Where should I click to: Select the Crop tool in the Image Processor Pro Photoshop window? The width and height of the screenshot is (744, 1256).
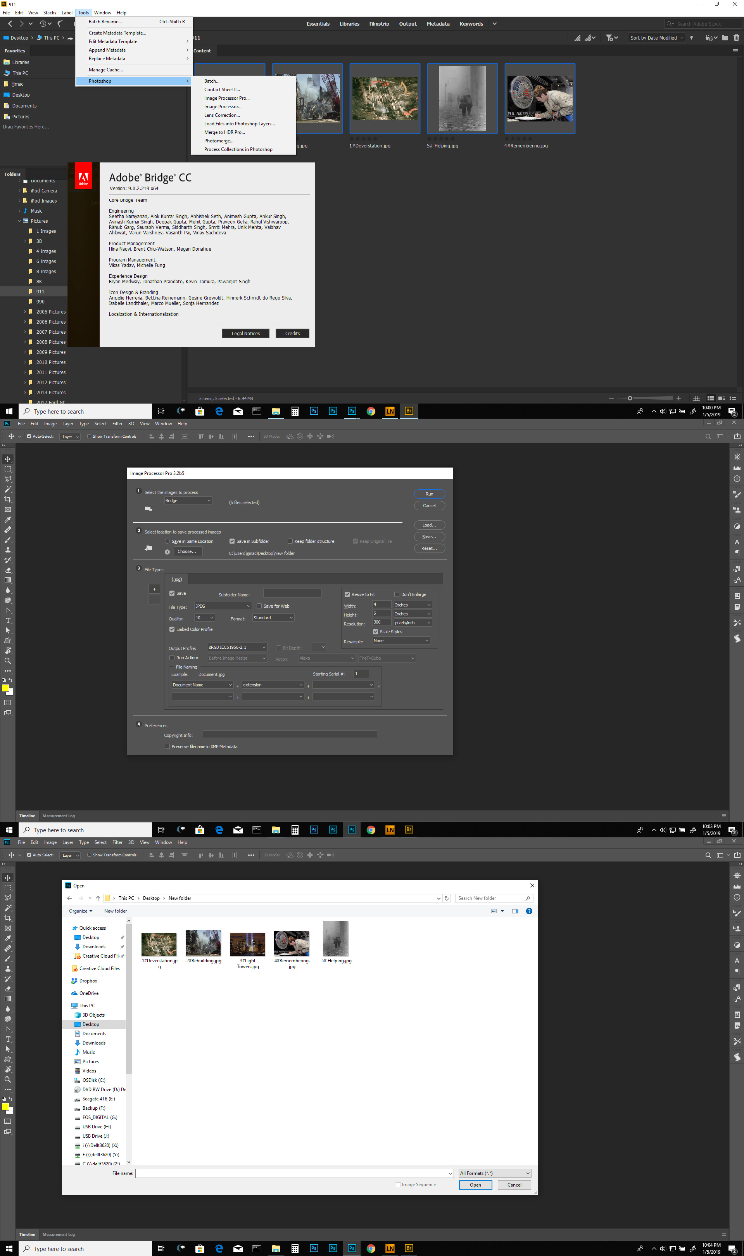tap(7, 499)
